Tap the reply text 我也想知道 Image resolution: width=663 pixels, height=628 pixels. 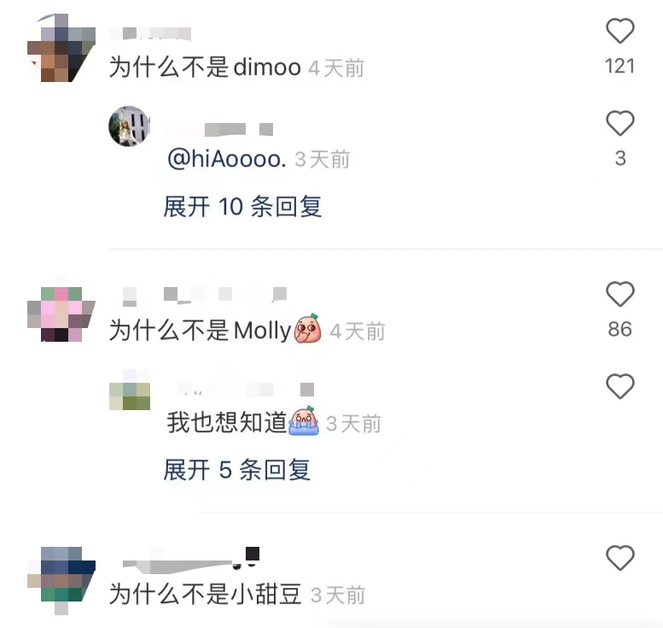pos(227,422)
